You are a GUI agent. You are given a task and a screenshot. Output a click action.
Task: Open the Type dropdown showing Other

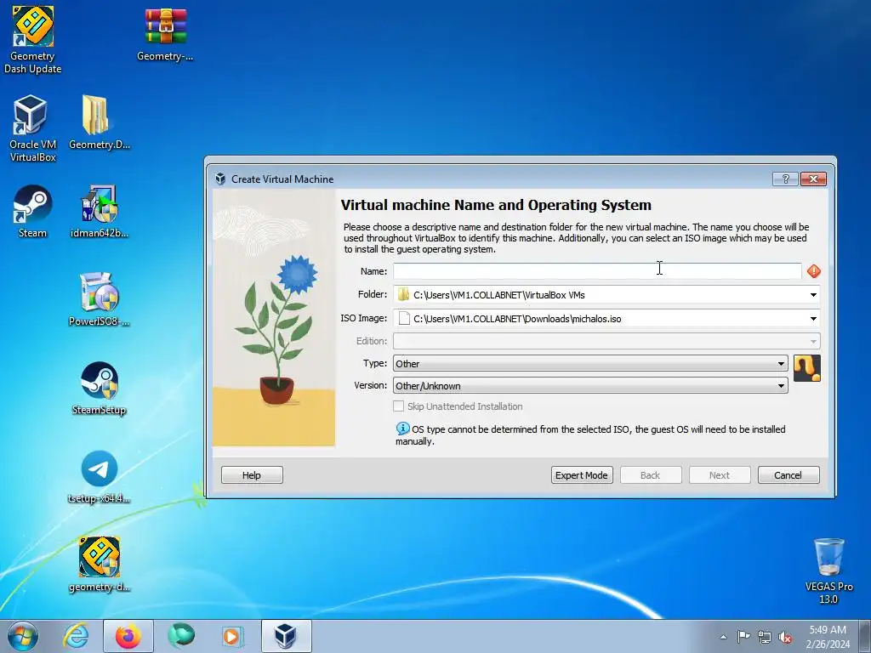point(590,364)
